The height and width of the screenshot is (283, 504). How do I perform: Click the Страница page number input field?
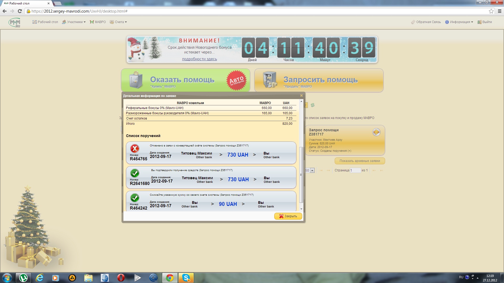(355, 170)
